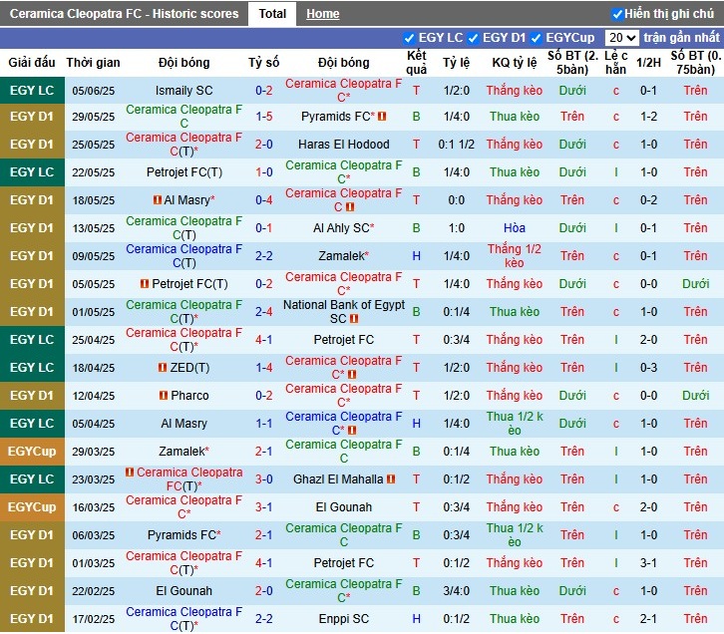The width and height of the screenshot is (724, 634).
Task: Click red card icon after Ceramica Cleopatra on 18/05/25
Action: [350, 206]
